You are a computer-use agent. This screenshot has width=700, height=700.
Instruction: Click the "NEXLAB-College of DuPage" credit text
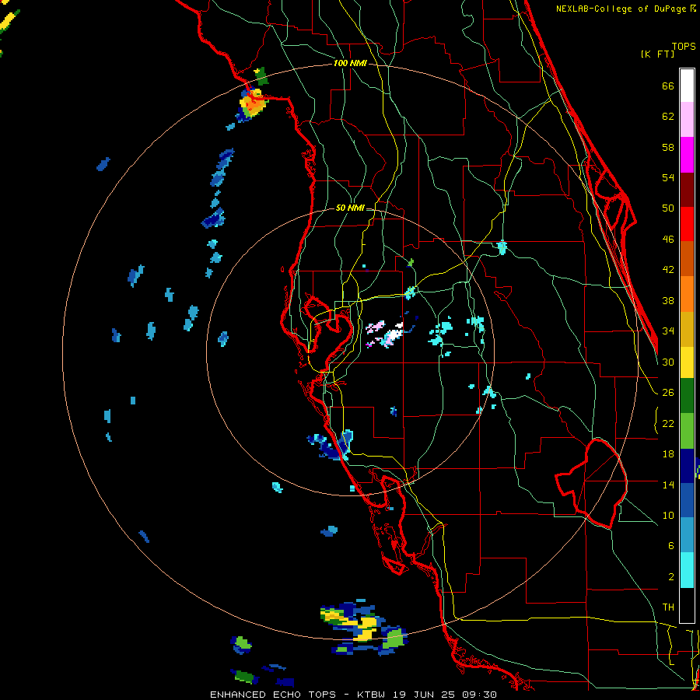622,9
